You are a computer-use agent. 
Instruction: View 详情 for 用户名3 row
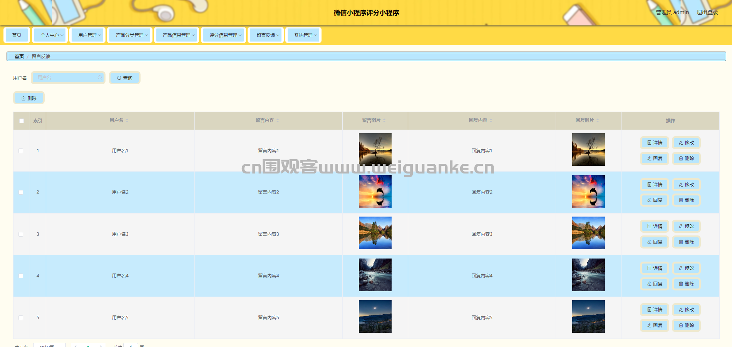coord(655,226)
